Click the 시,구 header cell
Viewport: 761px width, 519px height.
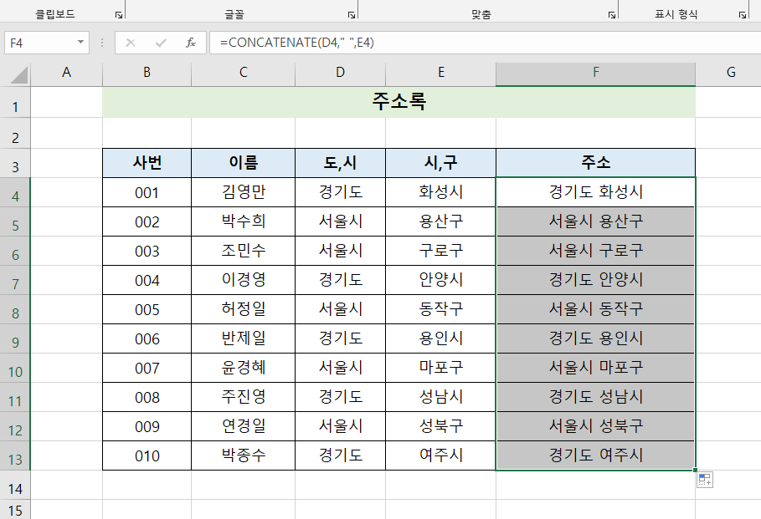tap(440, 163)
